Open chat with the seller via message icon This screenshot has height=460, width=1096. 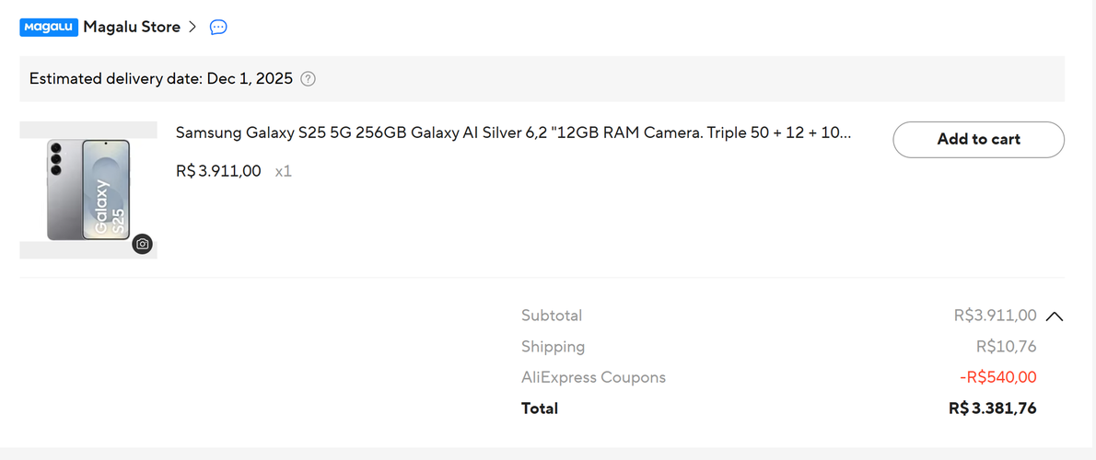pos(219,28)
